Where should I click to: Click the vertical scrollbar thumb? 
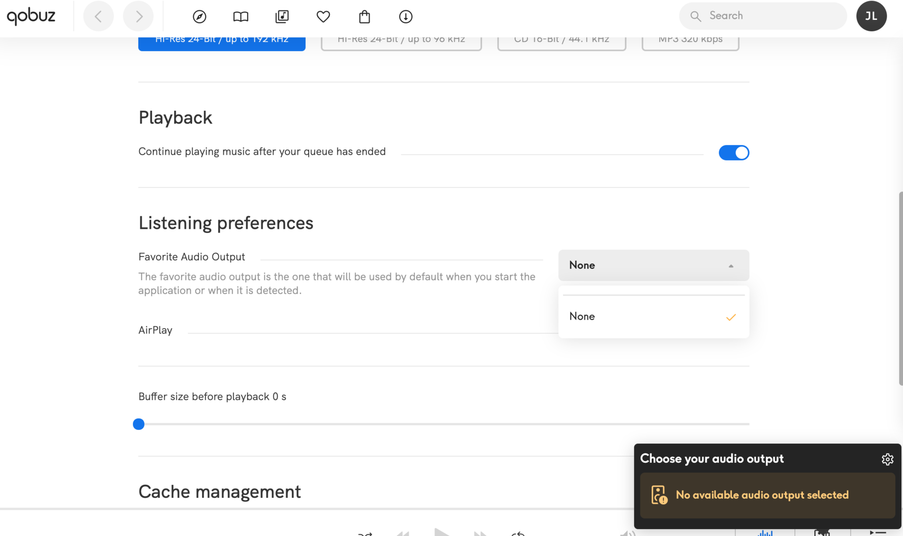(x=901, y=288)
